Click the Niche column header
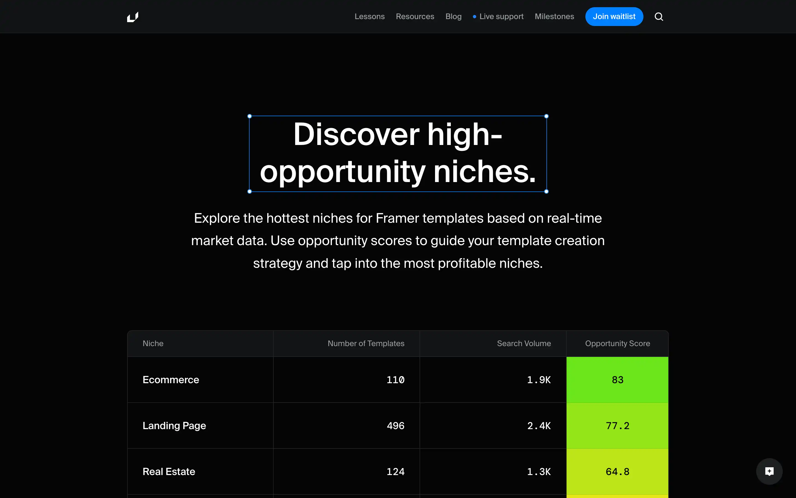This screenshot has width=796, height=498. click(x=153, y=344)
